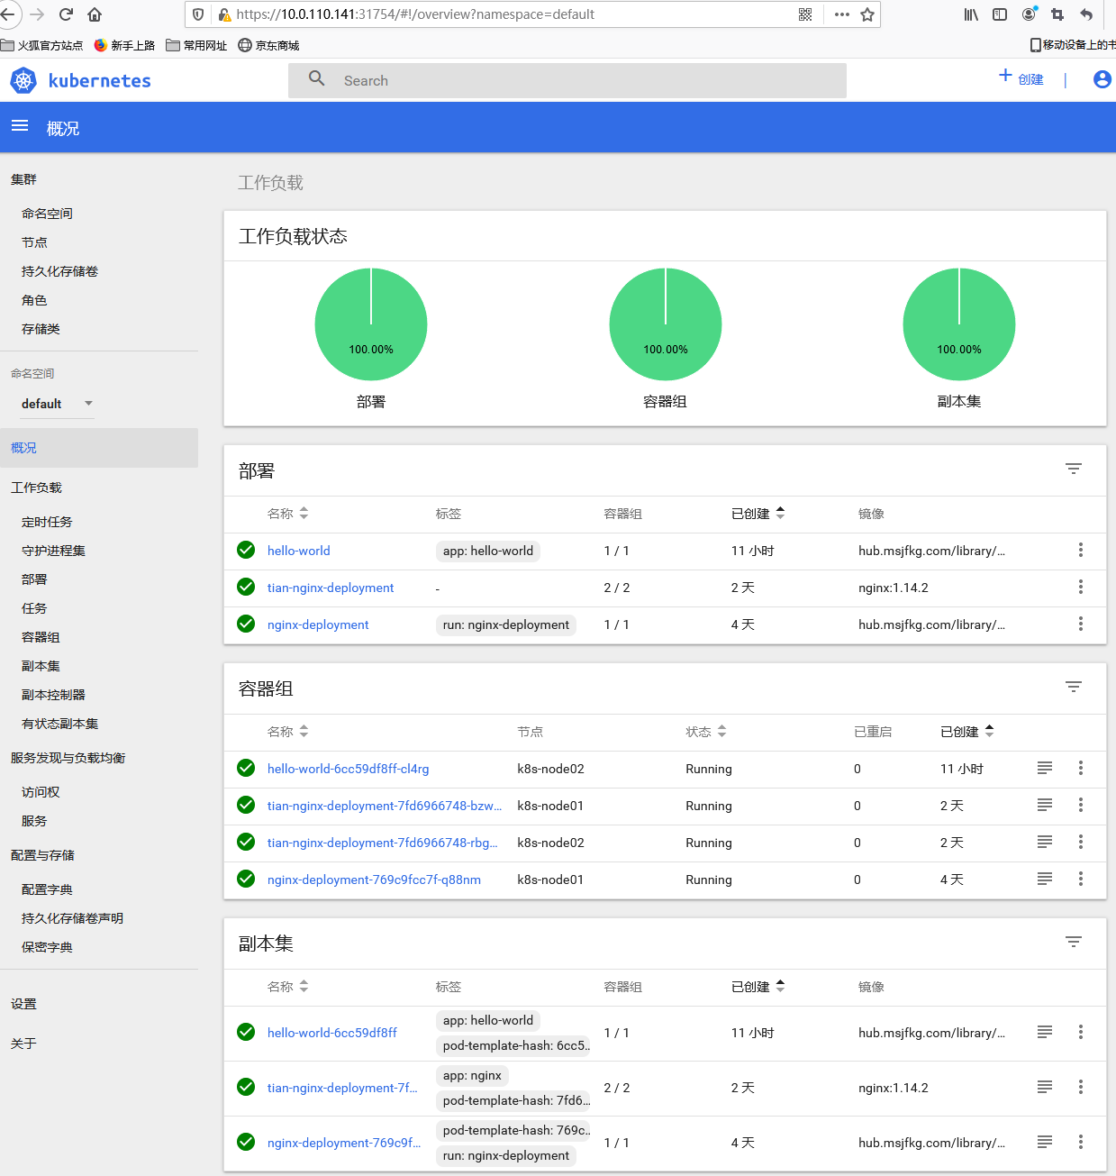Open the default namespace dropdown
1116x1176 pixels.
tap(57, 404)
